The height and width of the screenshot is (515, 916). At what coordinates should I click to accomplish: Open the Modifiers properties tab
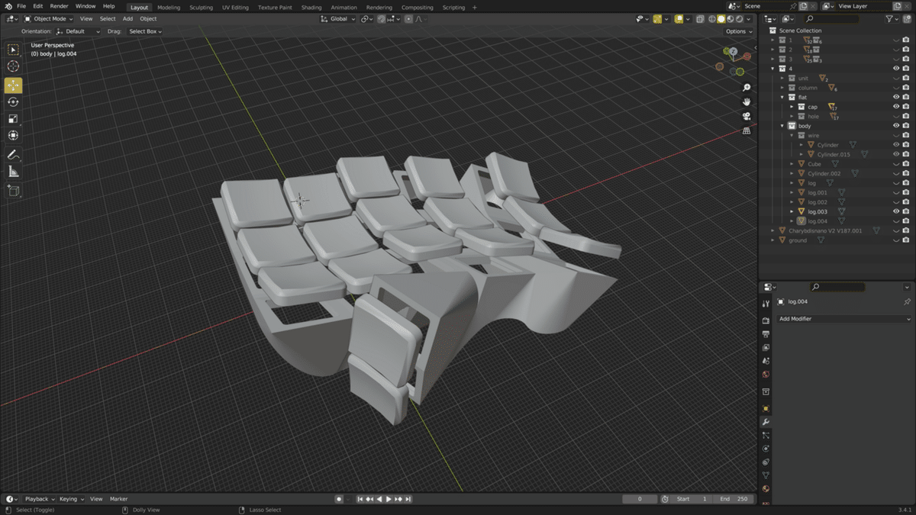coord(766,422)
